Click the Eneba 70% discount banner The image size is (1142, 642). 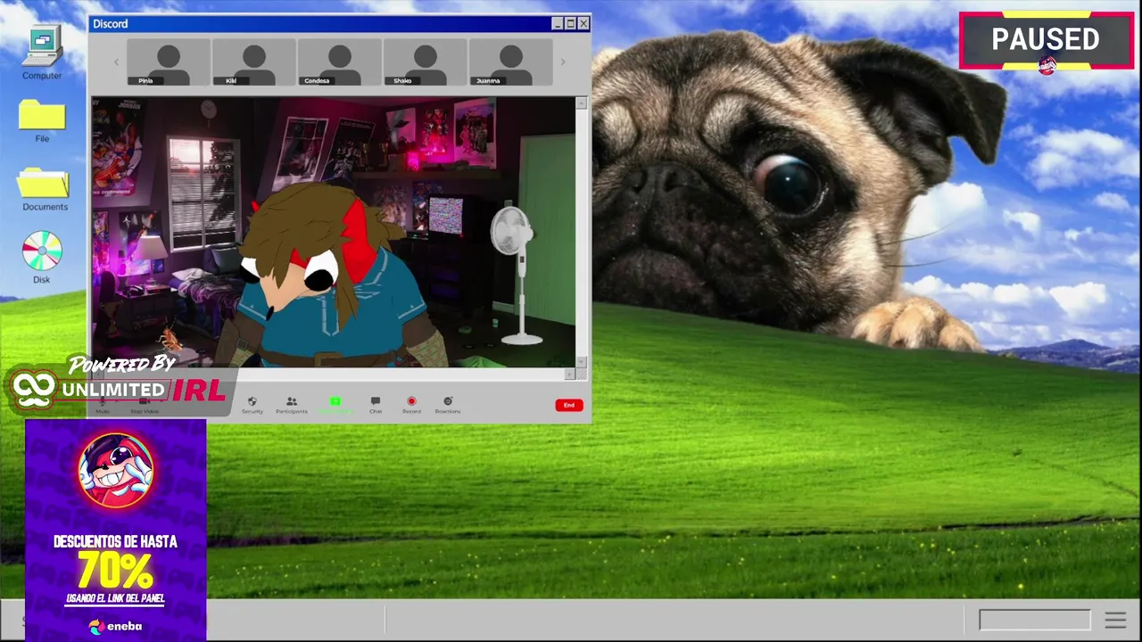(116, 530)
